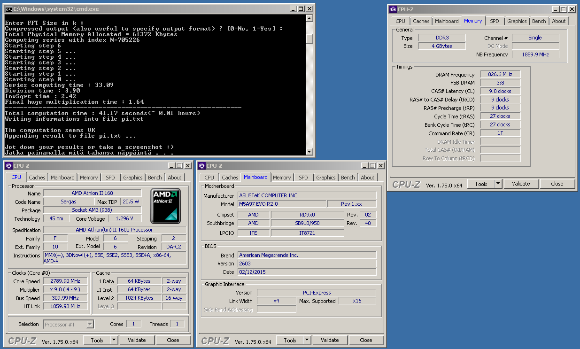
Task: Open About tab in CPU window
Action: pyautogui.click(x=175, y=178)
